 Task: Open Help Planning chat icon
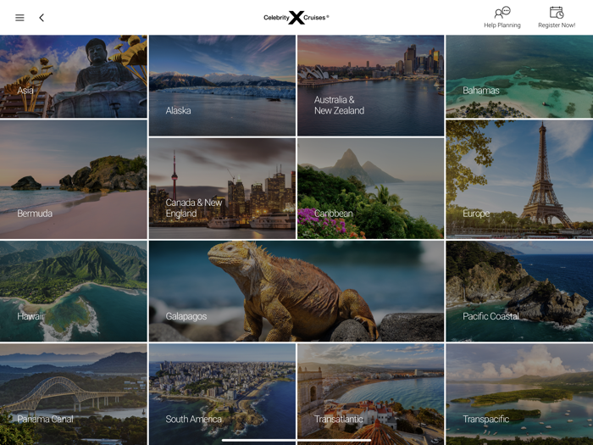[502, 13]
